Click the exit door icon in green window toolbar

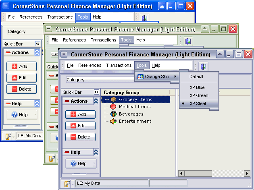coord(188,41)
